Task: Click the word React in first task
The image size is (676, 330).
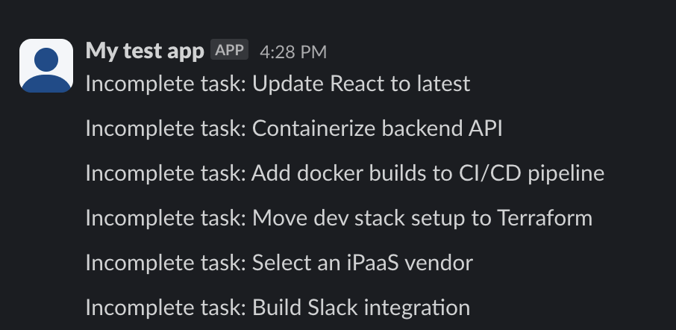Action: [358, 84]
